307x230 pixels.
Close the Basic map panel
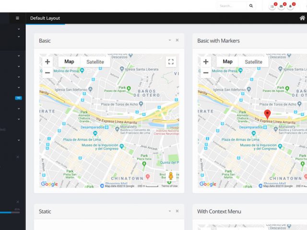click(177, 41)
